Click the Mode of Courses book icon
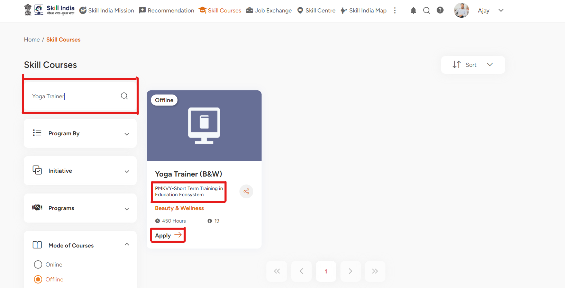565x288 pixels. (37, 245)
